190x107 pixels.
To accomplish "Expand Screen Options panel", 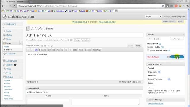I will coord(169,21).
